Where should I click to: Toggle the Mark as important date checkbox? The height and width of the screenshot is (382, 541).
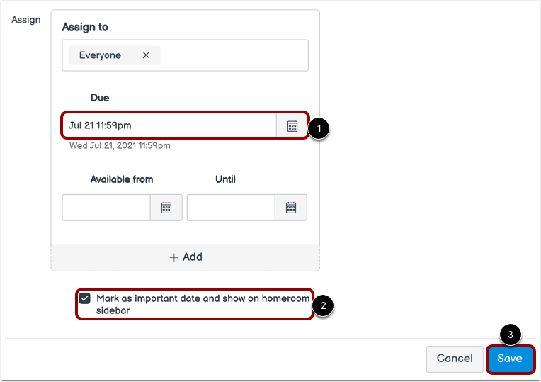point(84,298)
